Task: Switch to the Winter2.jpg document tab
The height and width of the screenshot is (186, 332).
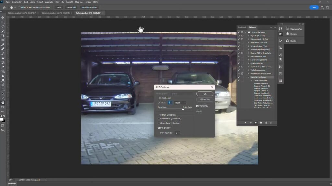Action: pos(54,13)
